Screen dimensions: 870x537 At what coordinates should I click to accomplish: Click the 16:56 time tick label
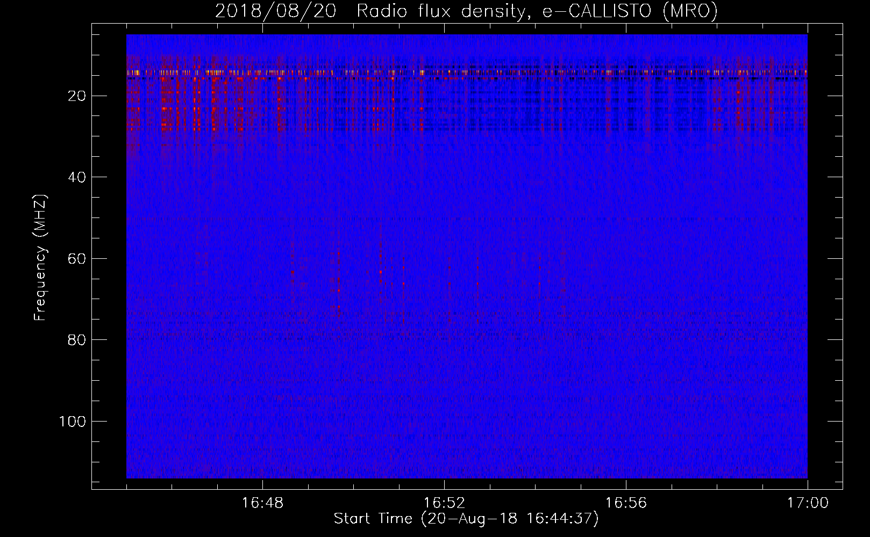click(626, 503)
